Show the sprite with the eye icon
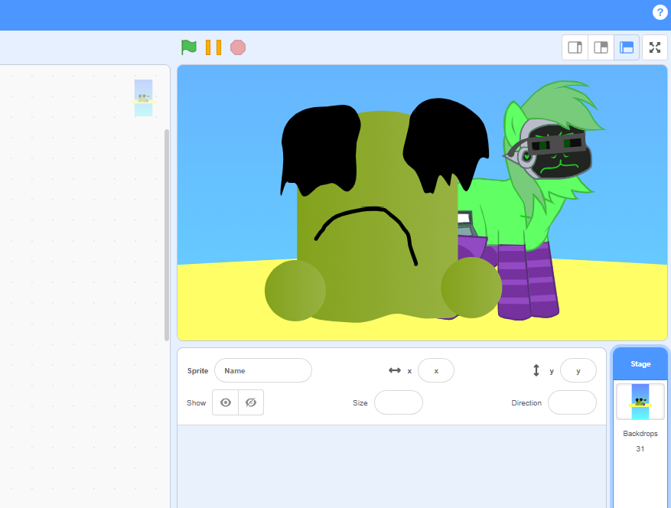The image size is (671, 508). click(x=226, y=402)
